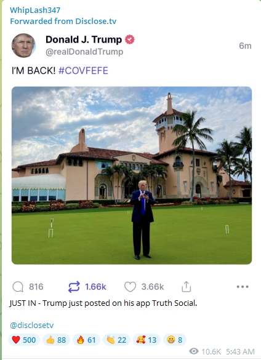Click the WhipLash347 sender name
The height and width of the screenshot is (360, 261).
[x=35, y=10]
